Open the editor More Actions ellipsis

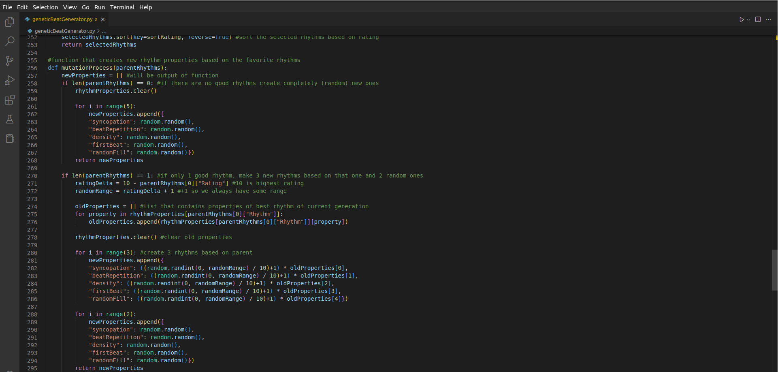[768, 19]
